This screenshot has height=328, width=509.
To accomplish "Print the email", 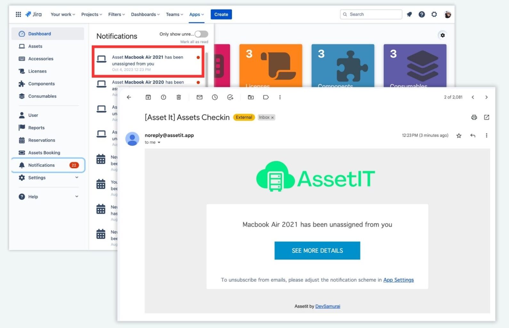I will pyautogui.click(x=474, y=117).
